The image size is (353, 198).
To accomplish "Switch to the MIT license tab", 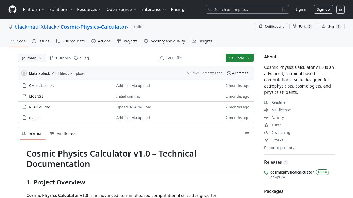I will (63, 134).
